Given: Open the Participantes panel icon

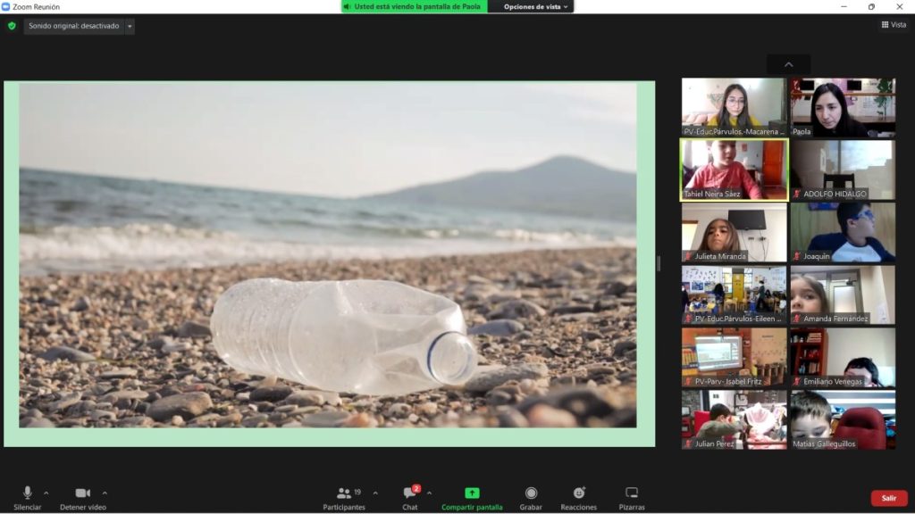Looking at the screenshot, I should click(343, 493).
